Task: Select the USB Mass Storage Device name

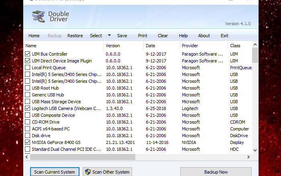Action: coord(56,101)
